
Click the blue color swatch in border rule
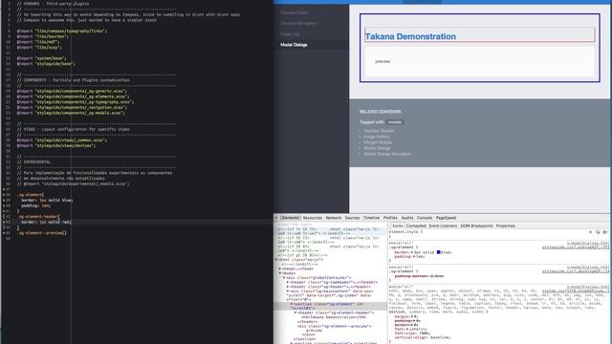438,252
